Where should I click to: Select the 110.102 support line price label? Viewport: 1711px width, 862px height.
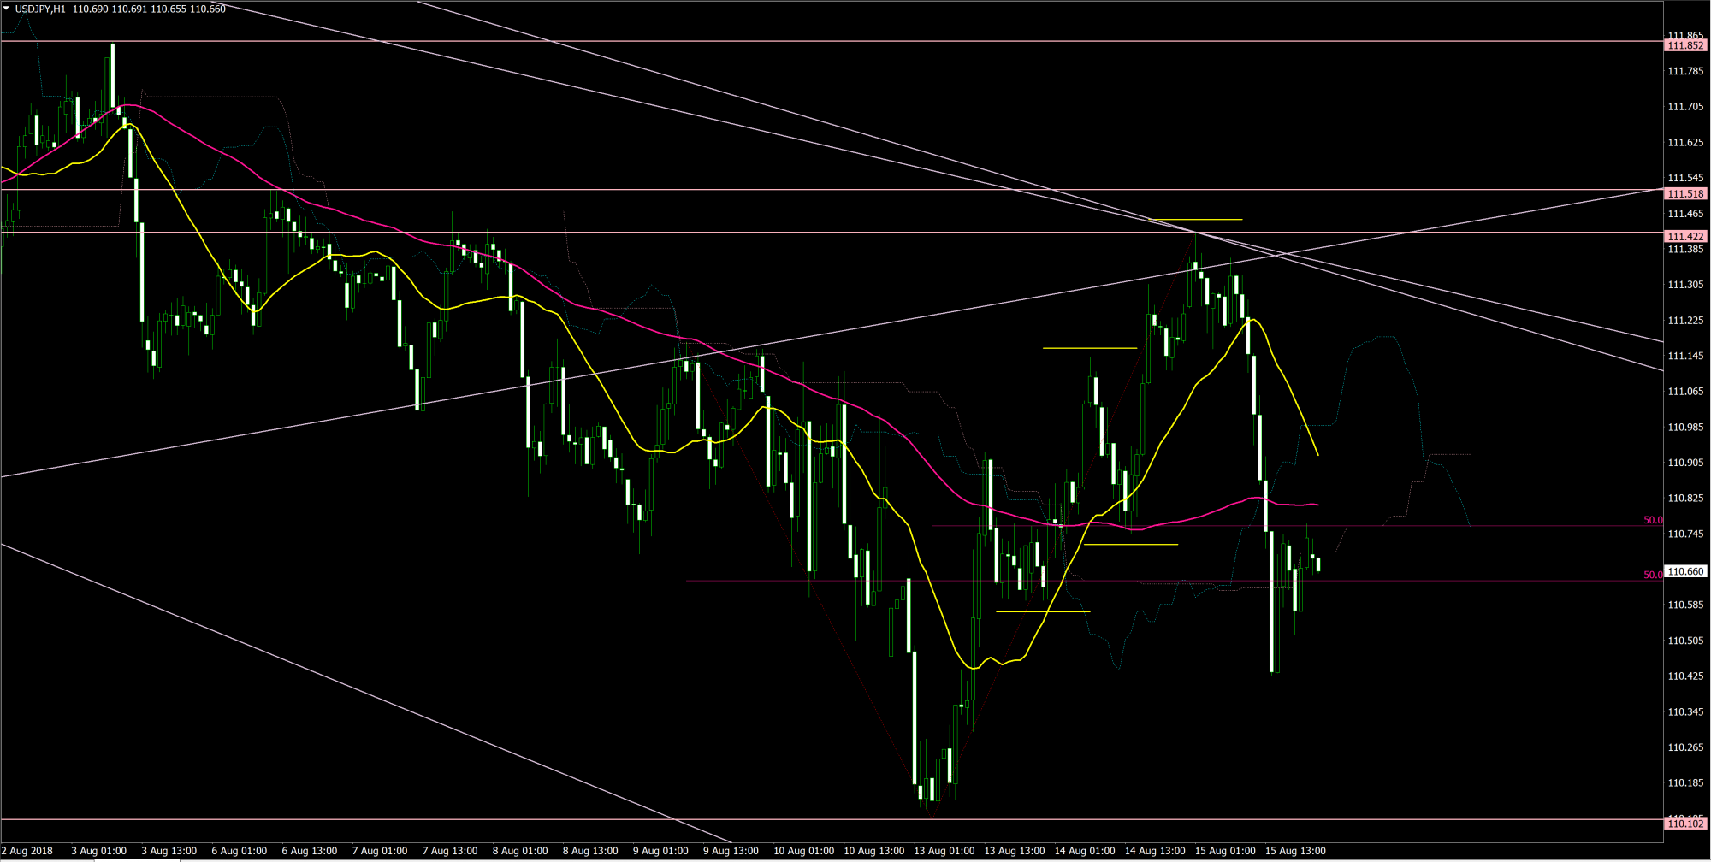pyautogui.click(x=1685, y=824)
